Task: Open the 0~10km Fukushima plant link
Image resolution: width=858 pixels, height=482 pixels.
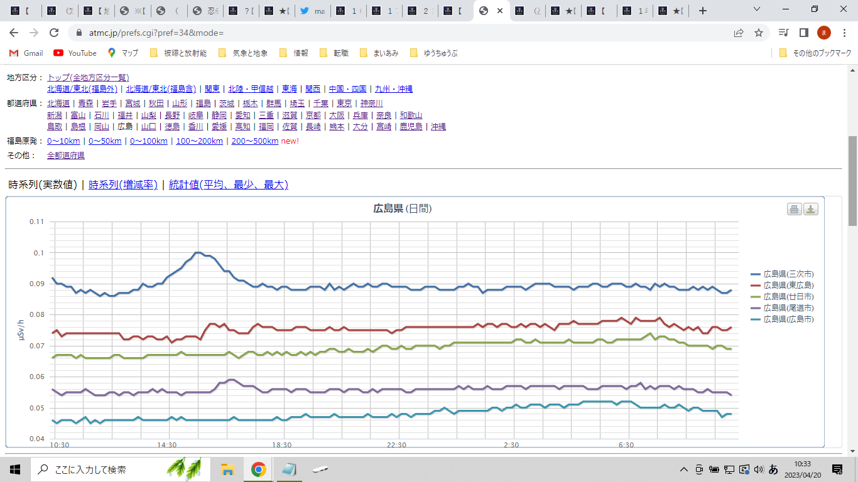Action: pos(63,141)
